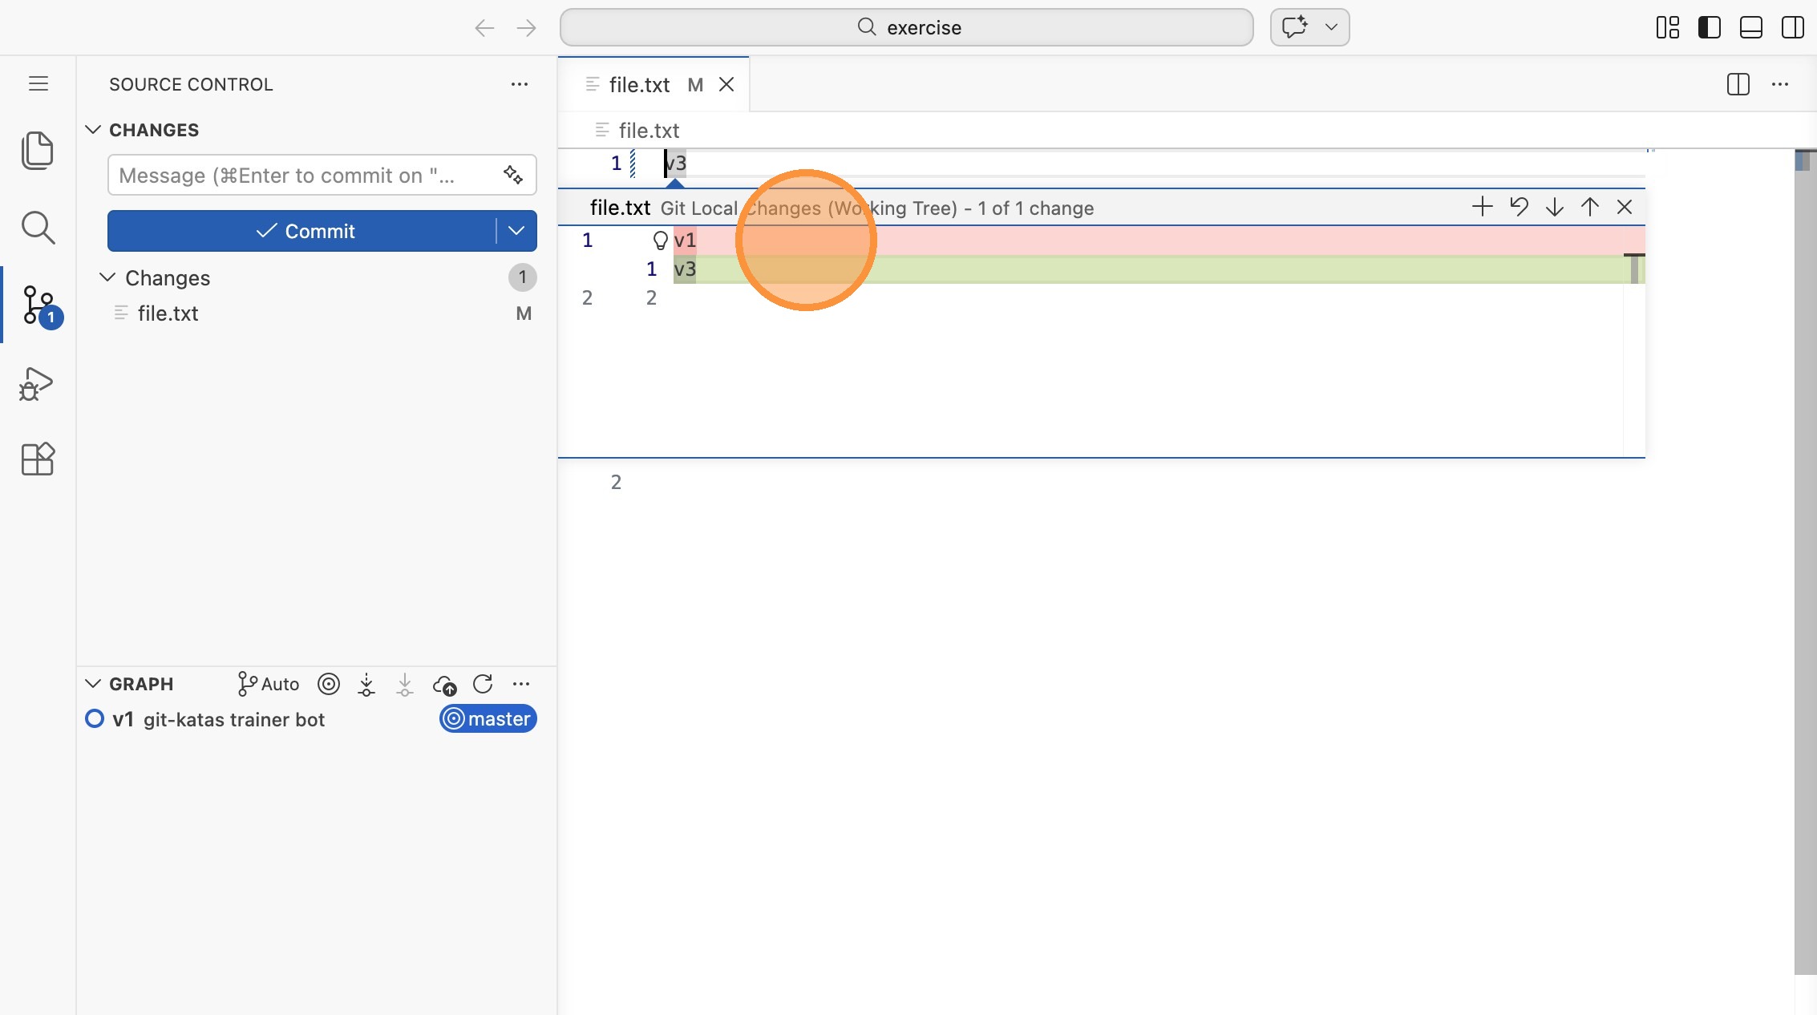
Task: Click the master branch badge
Action: 488,719
